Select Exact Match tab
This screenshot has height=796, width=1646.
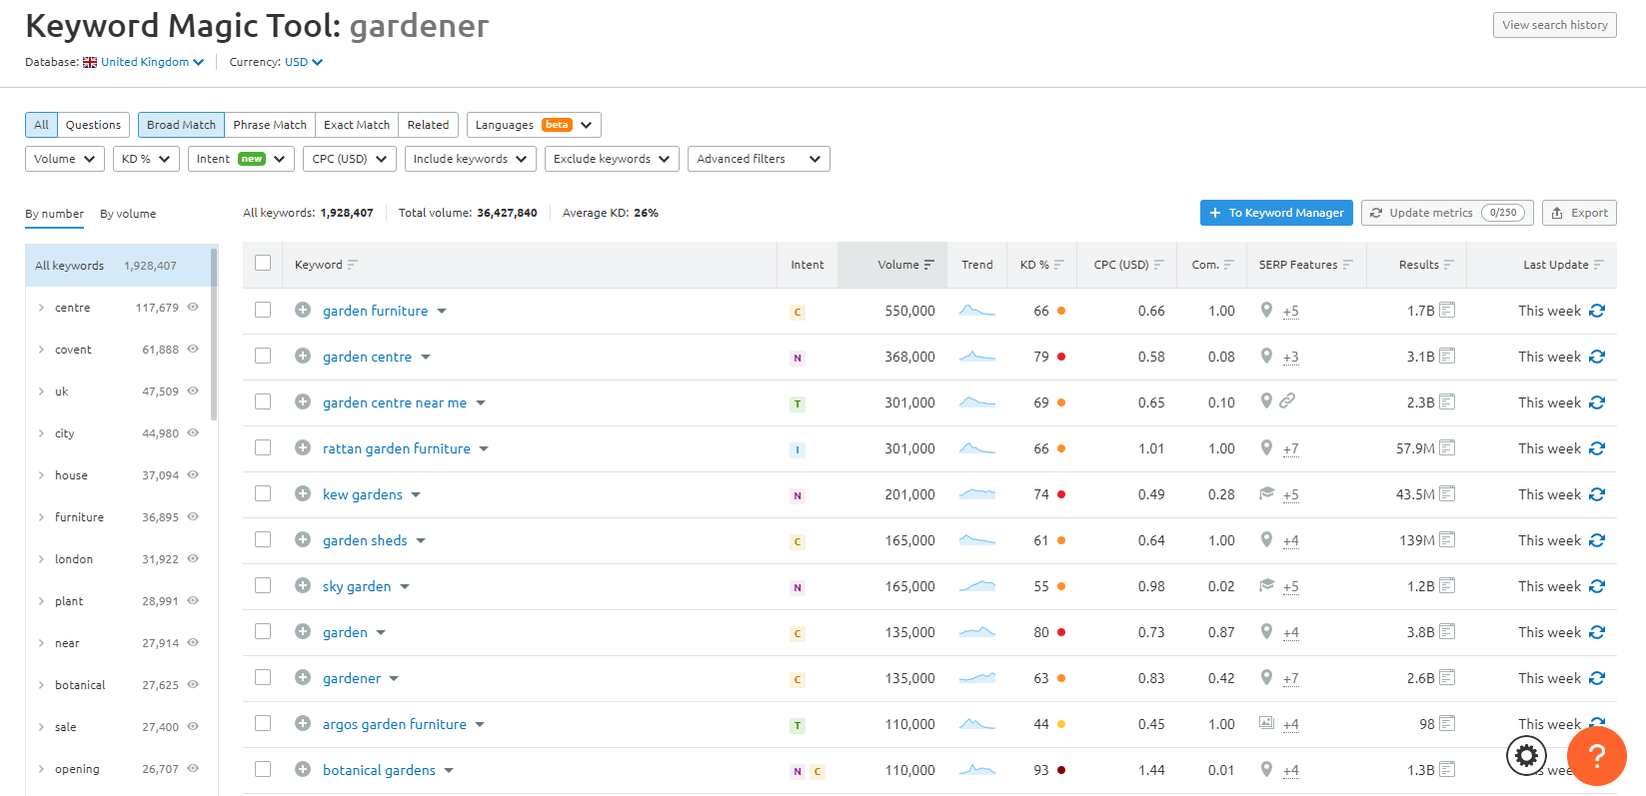[x=357, y=125]
